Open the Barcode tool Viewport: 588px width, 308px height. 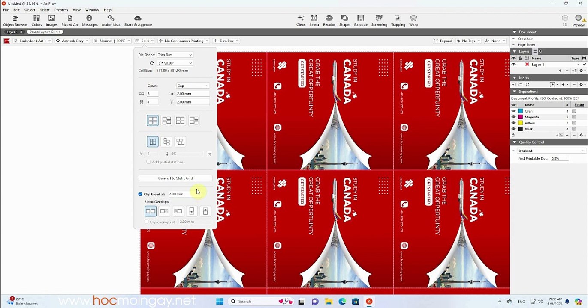pos(361,21)
